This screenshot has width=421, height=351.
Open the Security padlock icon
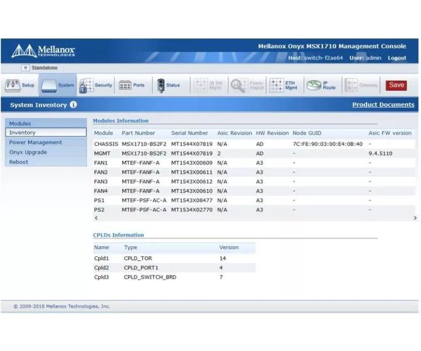point(86,85)
